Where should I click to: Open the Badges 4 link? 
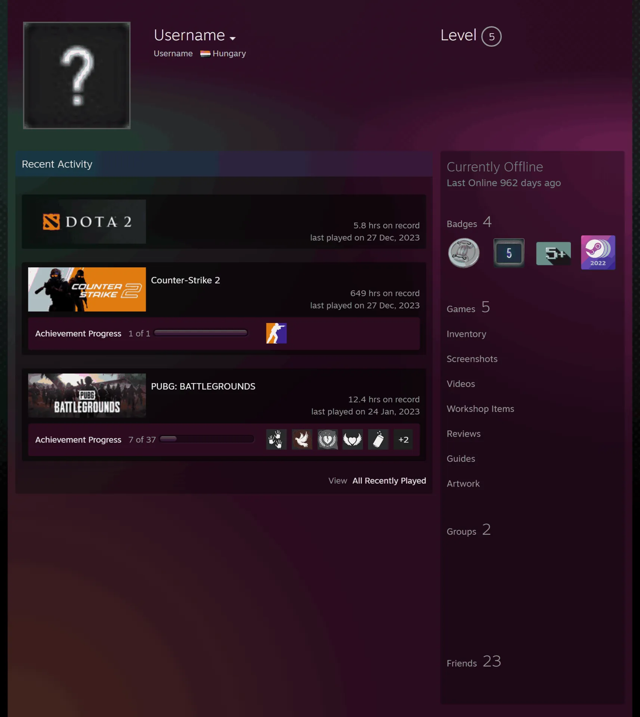tap(469, 223)
